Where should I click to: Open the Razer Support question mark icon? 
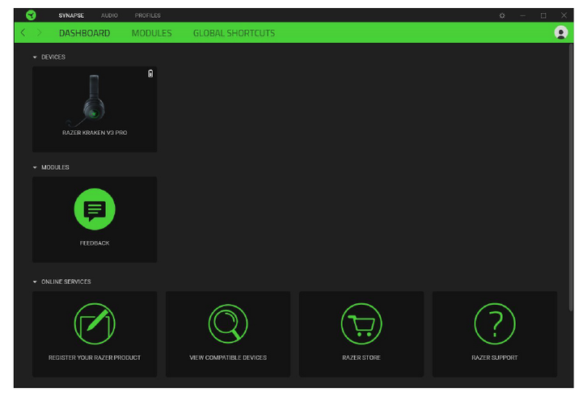(x=495, y=323)
